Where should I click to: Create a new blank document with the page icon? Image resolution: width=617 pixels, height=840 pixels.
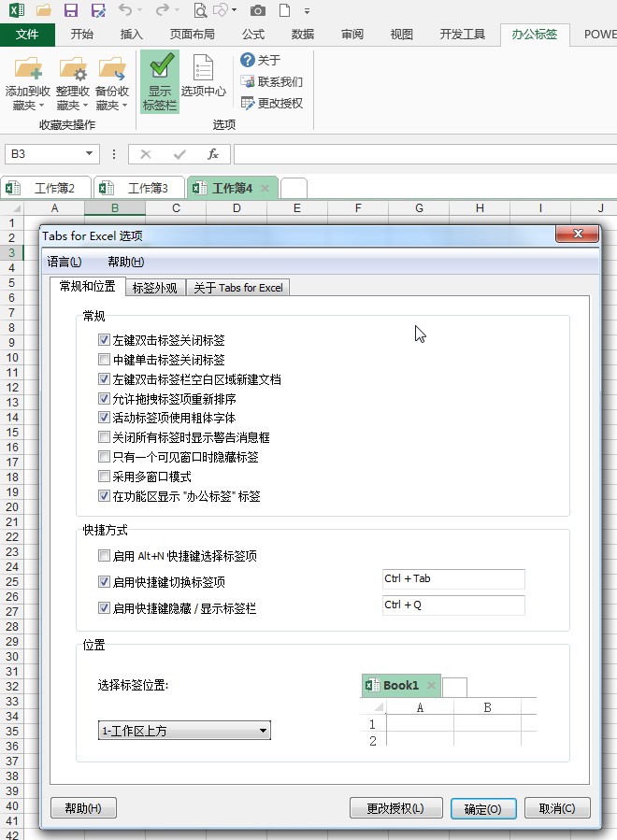284,10
